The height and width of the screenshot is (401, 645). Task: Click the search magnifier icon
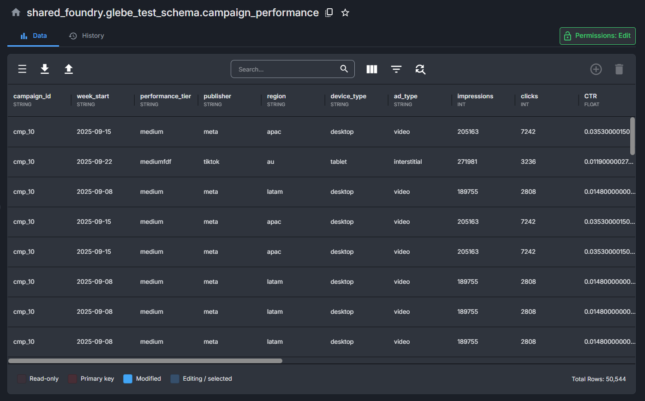pos(344,69)
